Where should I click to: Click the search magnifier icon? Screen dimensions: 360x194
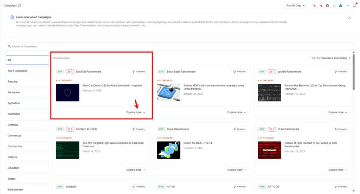point(9,47)
